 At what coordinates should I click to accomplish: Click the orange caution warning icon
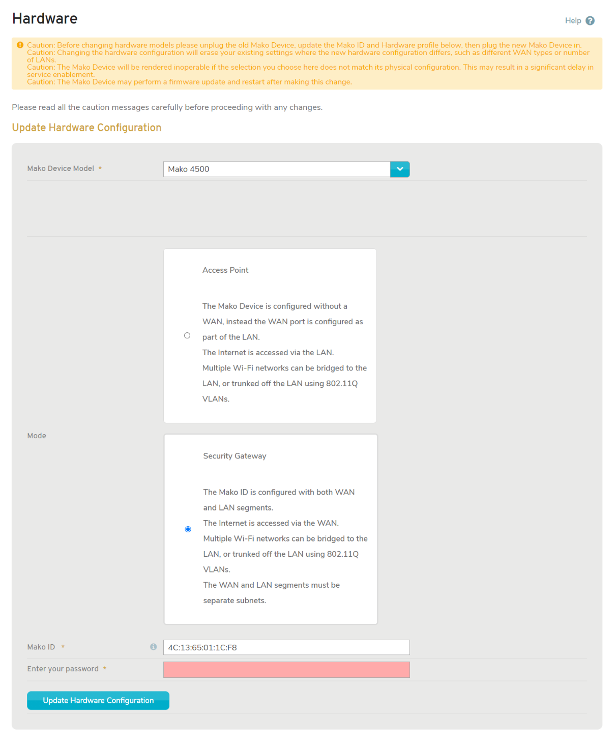pos(20,45)
